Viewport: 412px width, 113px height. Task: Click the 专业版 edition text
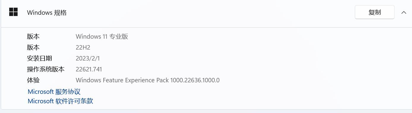coord(119,37)
